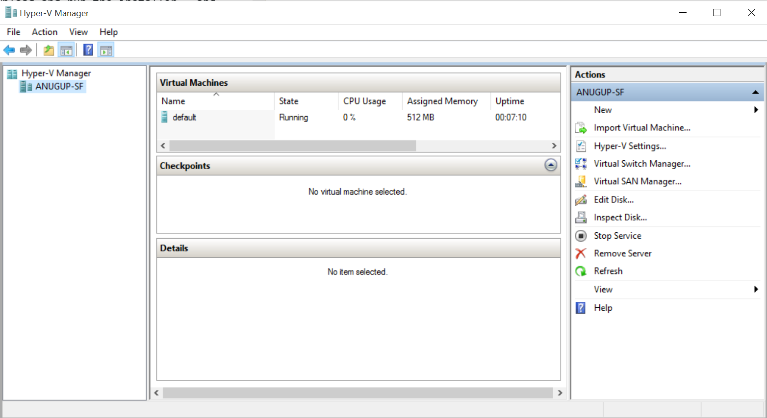The height and width of the screenshot is (418, 767).
Task: Maximize the Hyper-V Manager window
Action: (716, 13)
